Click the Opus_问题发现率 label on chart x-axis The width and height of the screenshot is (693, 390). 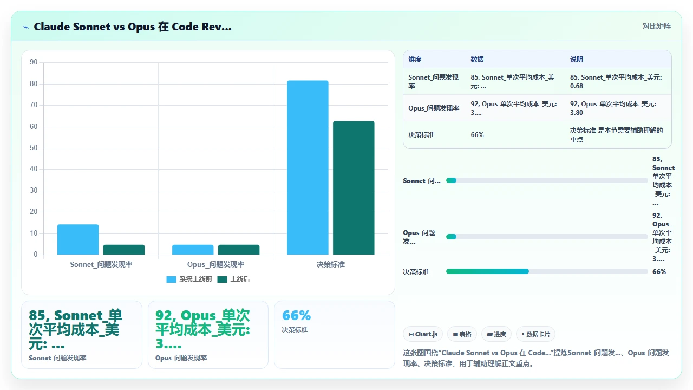click(x=215, y=265)
